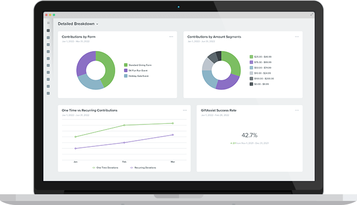
Task: Click the dark selected sidebar icon
Action: (x=48, y=31)
